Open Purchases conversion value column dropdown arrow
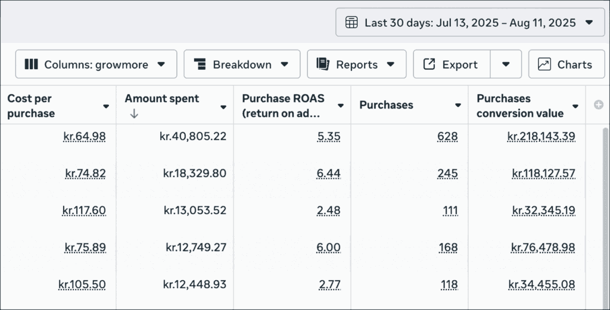The image size is (610, 310). coord(575,106)
